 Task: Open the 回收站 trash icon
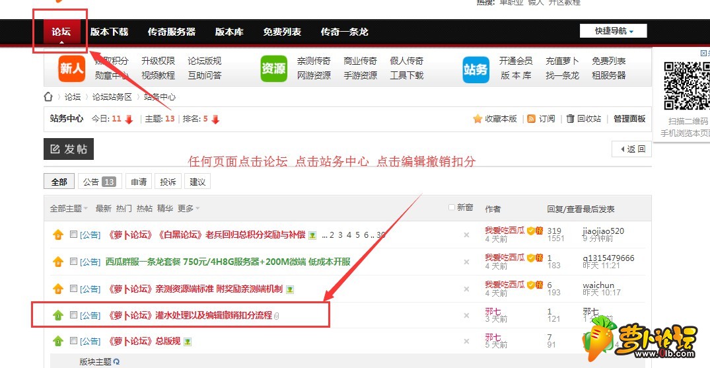[571, 119]
